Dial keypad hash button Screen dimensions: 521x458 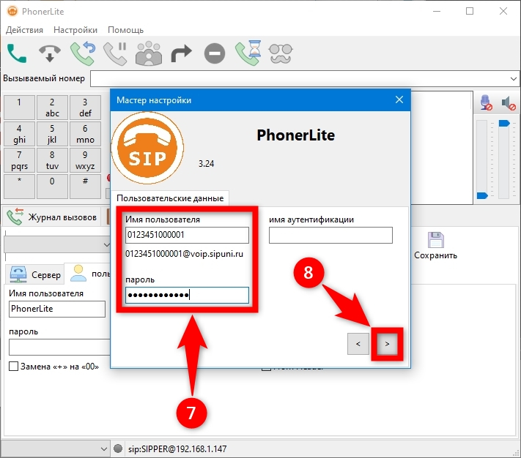point(85,187)
